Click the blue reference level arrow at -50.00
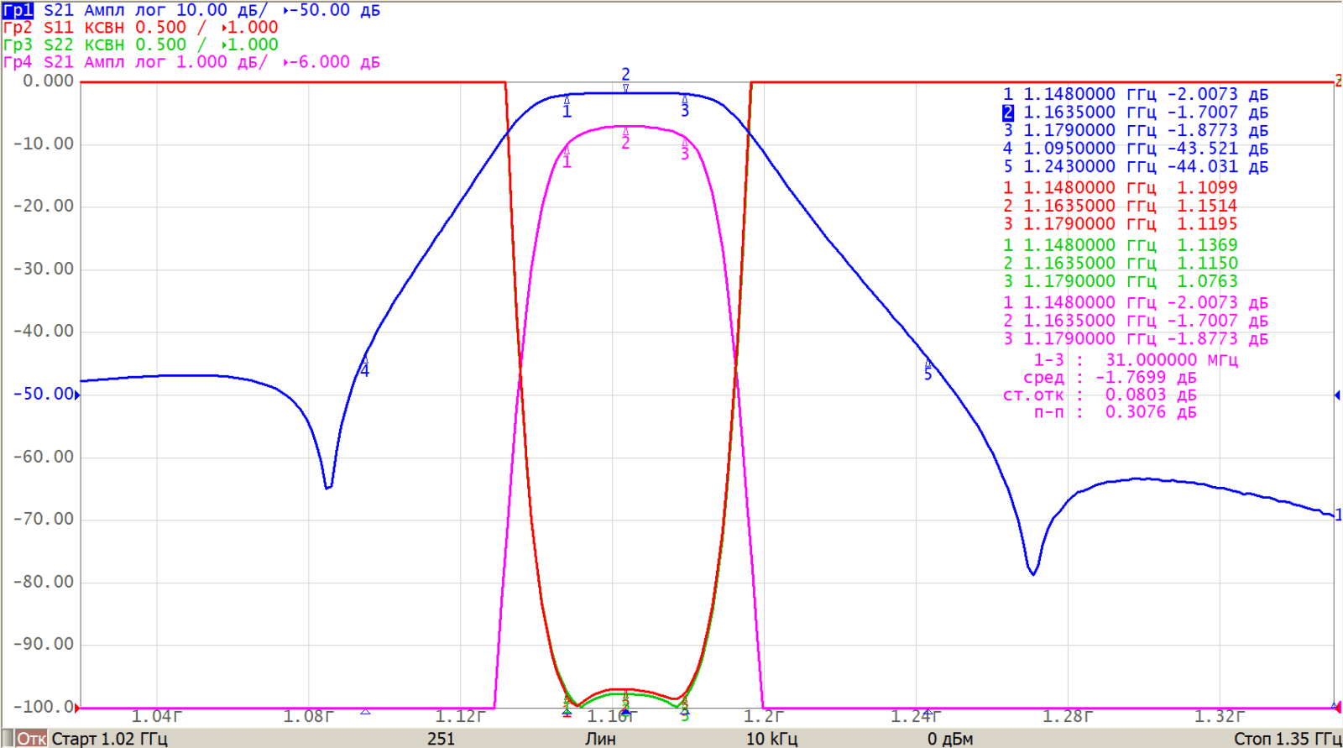The width and height of the screenshot is (1343, 748). coord(77,395)
